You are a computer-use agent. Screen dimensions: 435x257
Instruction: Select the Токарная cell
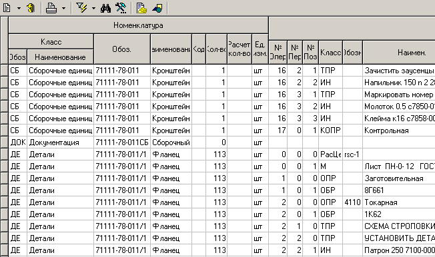click(x=399, y=202)
